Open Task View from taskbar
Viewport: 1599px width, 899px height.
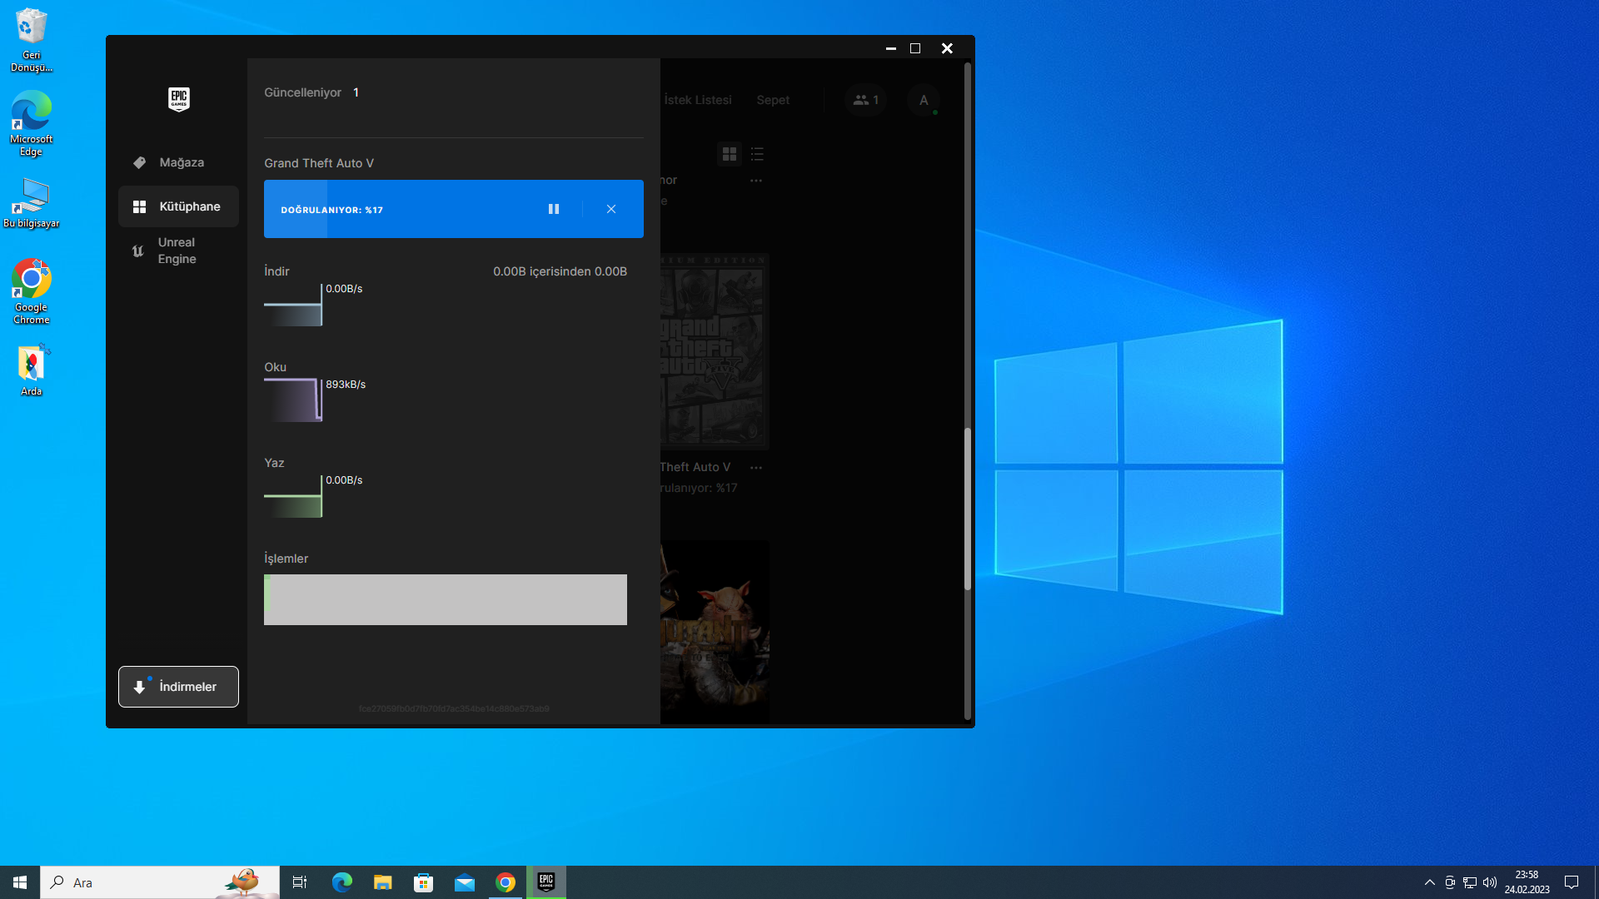300,882
